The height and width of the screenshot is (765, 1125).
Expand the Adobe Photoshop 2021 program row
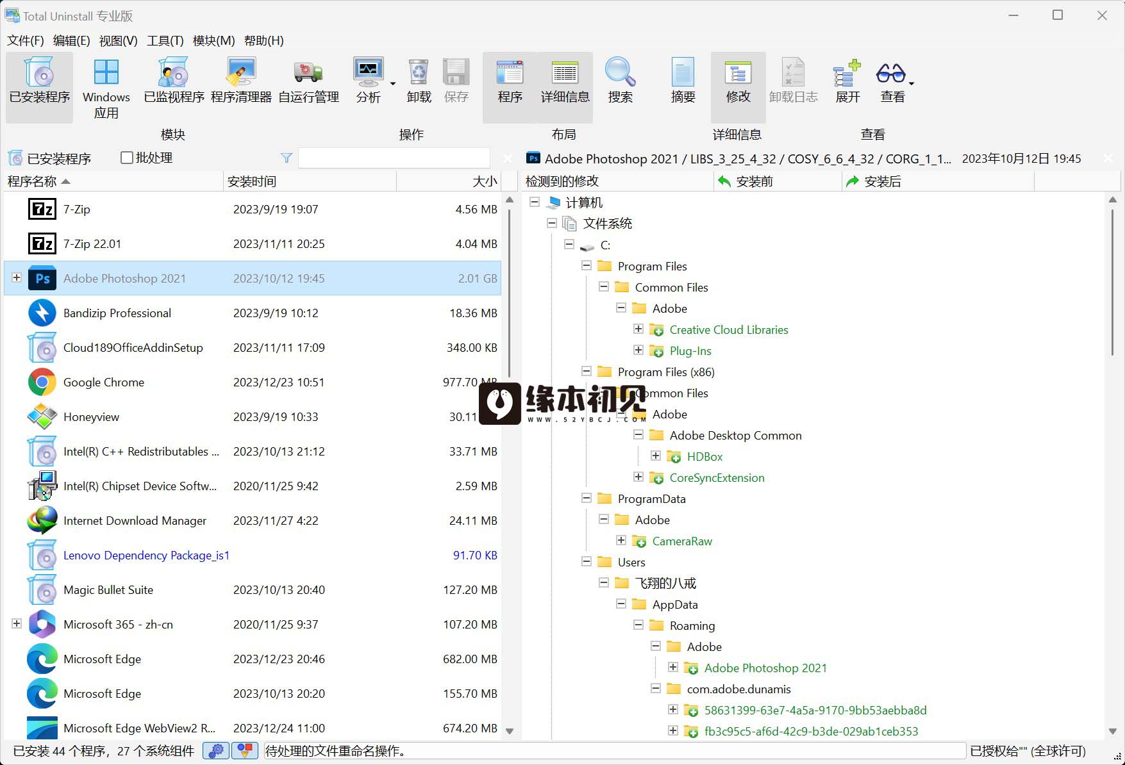pyautogui.click(x=17, y=277)
